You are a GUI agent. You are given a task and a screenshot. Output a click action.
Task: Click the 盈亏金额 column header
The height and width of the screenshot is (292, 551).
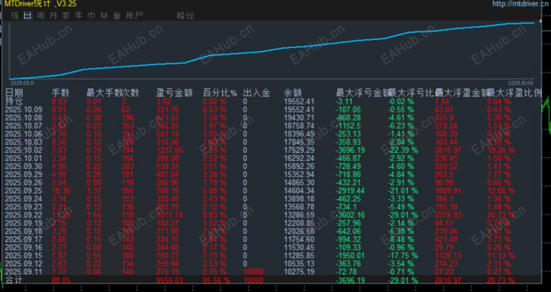174,93
